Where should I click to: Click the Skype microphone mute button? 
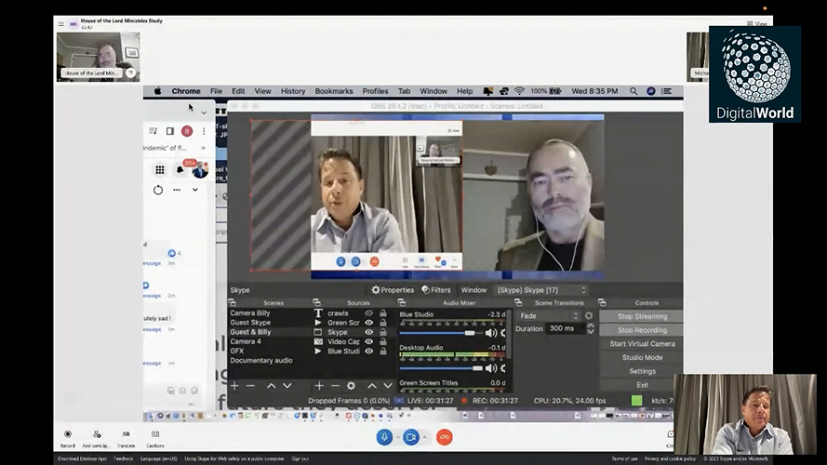(384, 436)
